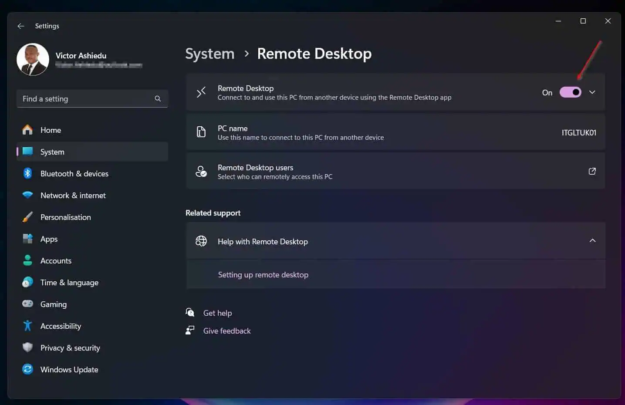Viewport: 625px width, 405px height.
Task: Turn off the Remote Desktop toggle
Action: coord(570,92)
